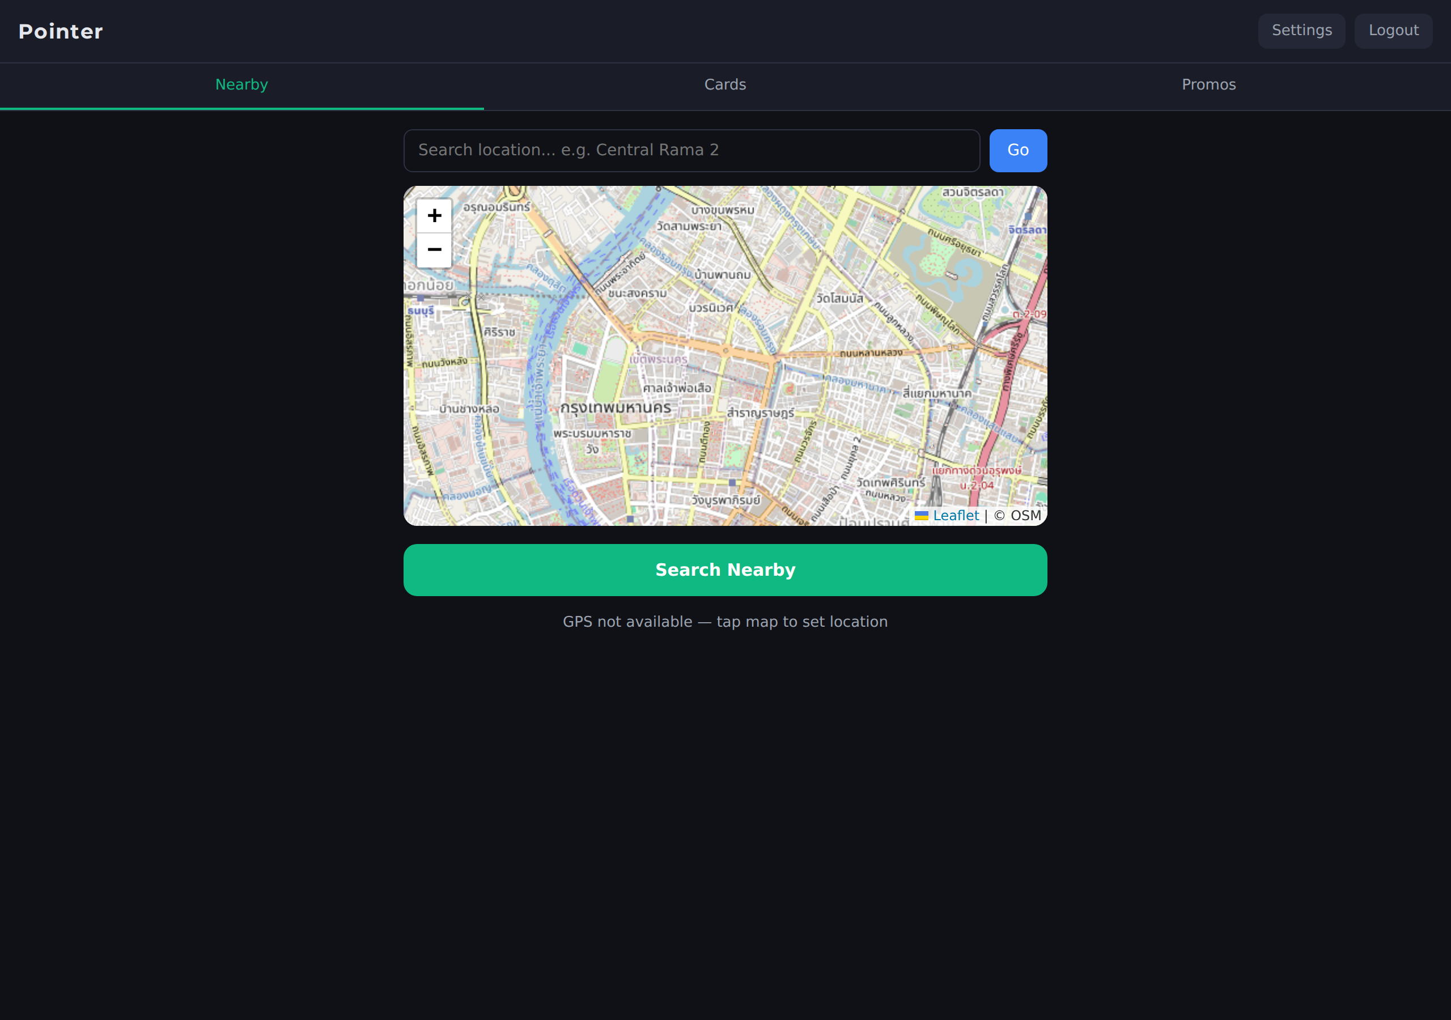Switch to the Cards tab
This screenshot has width=1451, height=1020.
(x=725, y=84)
